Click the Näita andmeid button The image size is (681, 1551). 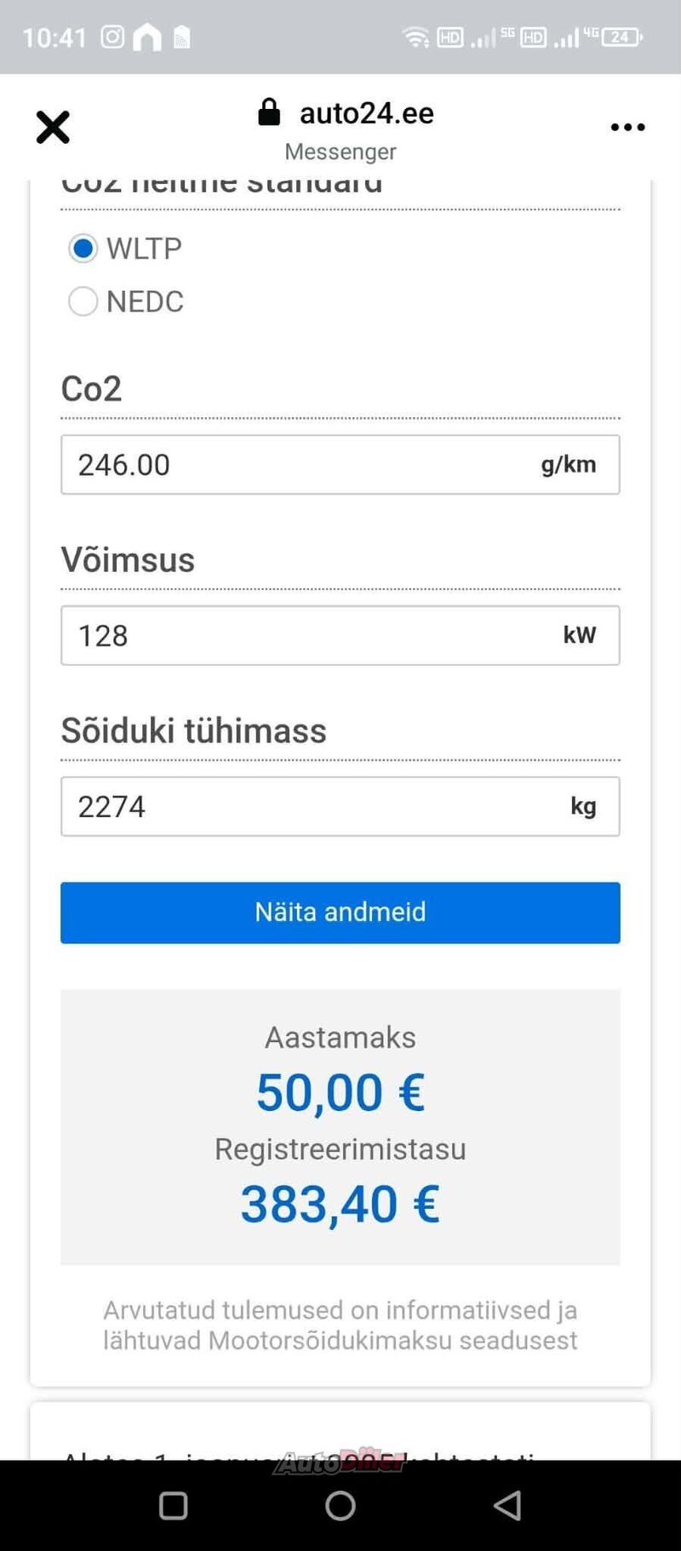click(x=340, y=913)
